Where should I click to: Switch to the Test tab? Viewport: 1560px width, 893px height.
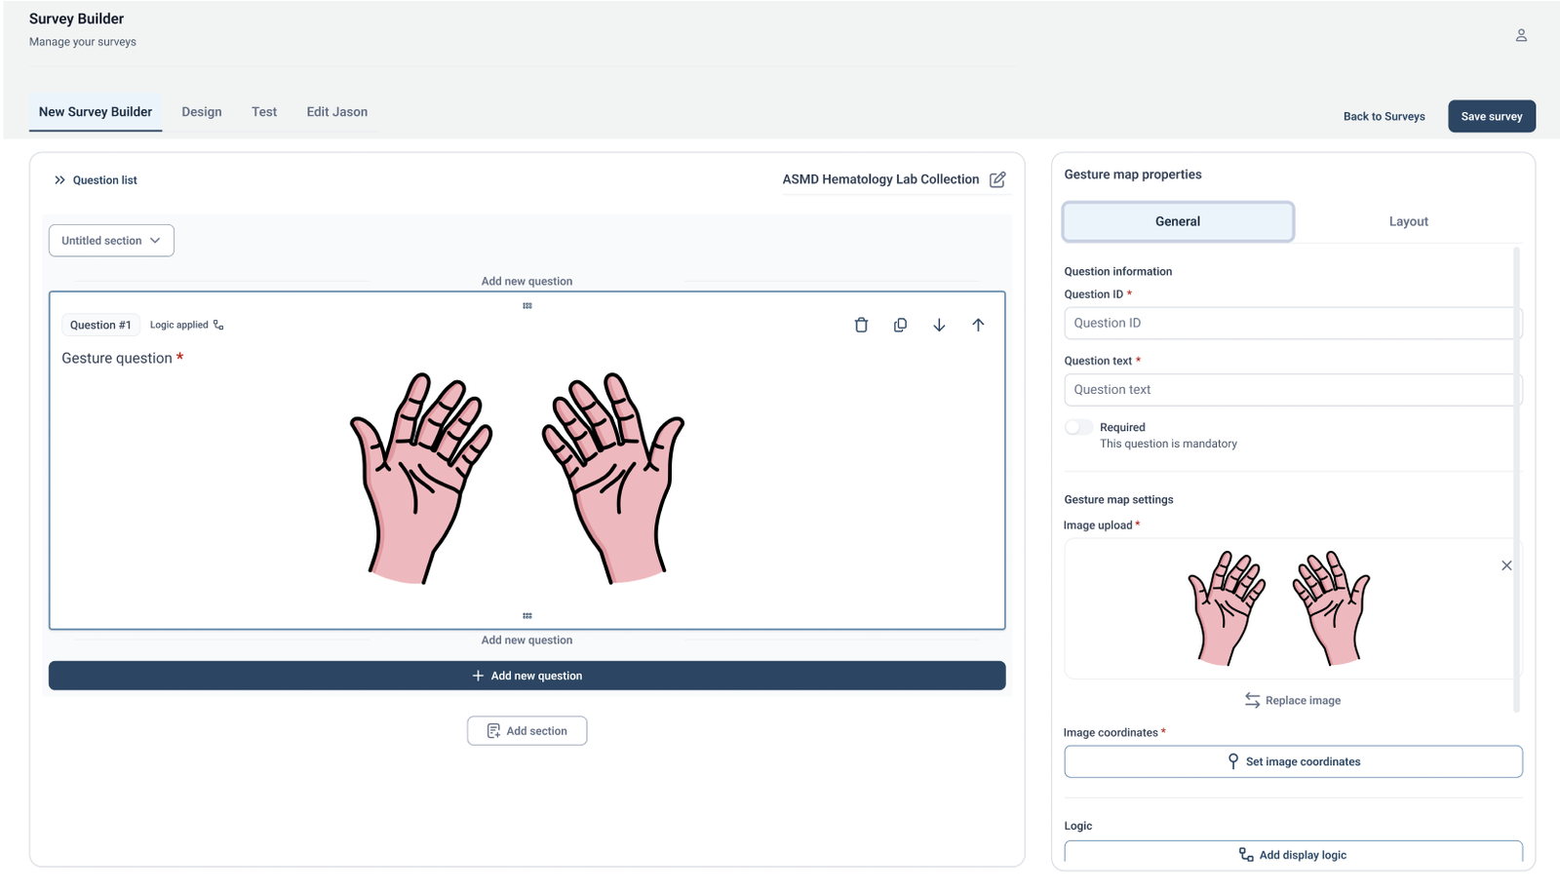click(x=264, y=112)
